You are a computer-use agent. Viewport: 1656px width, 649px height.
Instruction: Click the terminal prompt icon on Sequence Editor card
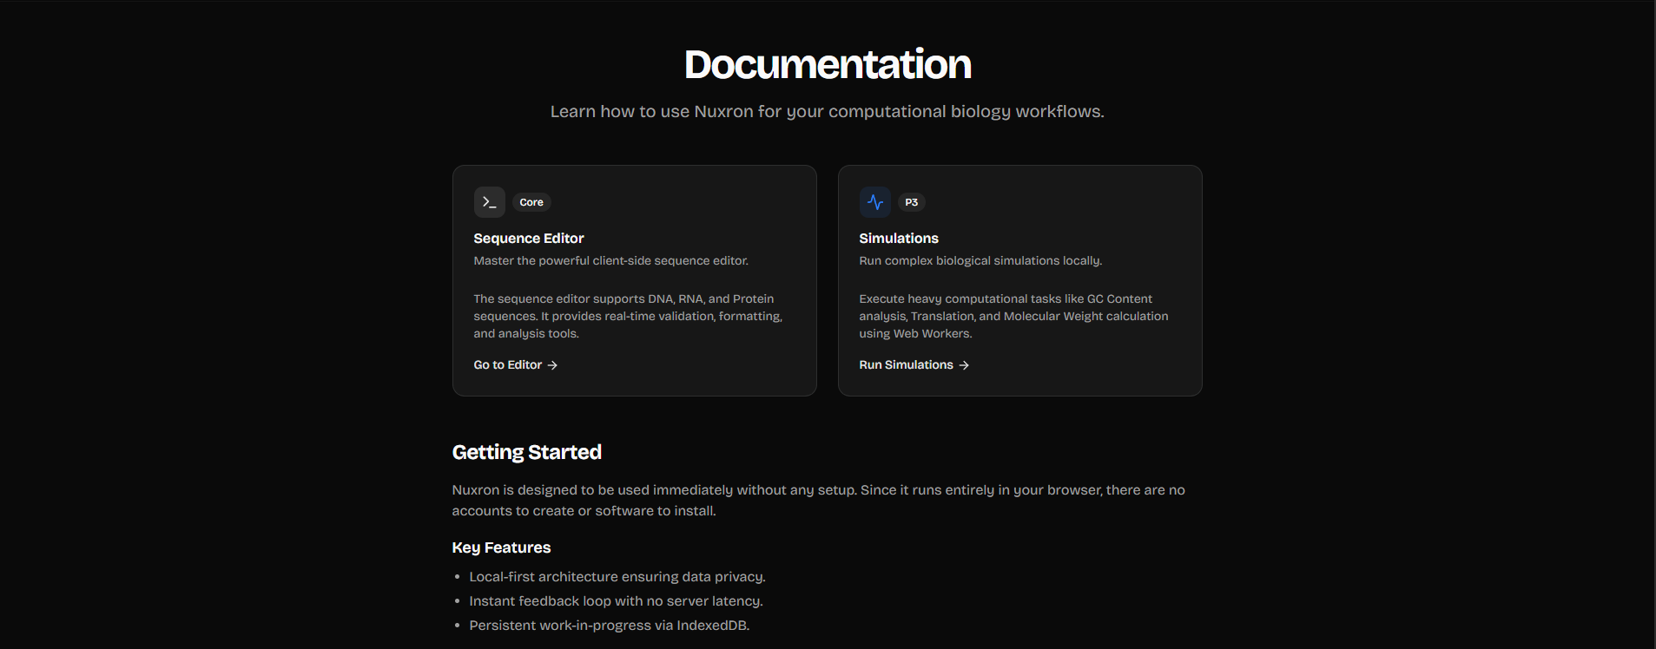489,202
